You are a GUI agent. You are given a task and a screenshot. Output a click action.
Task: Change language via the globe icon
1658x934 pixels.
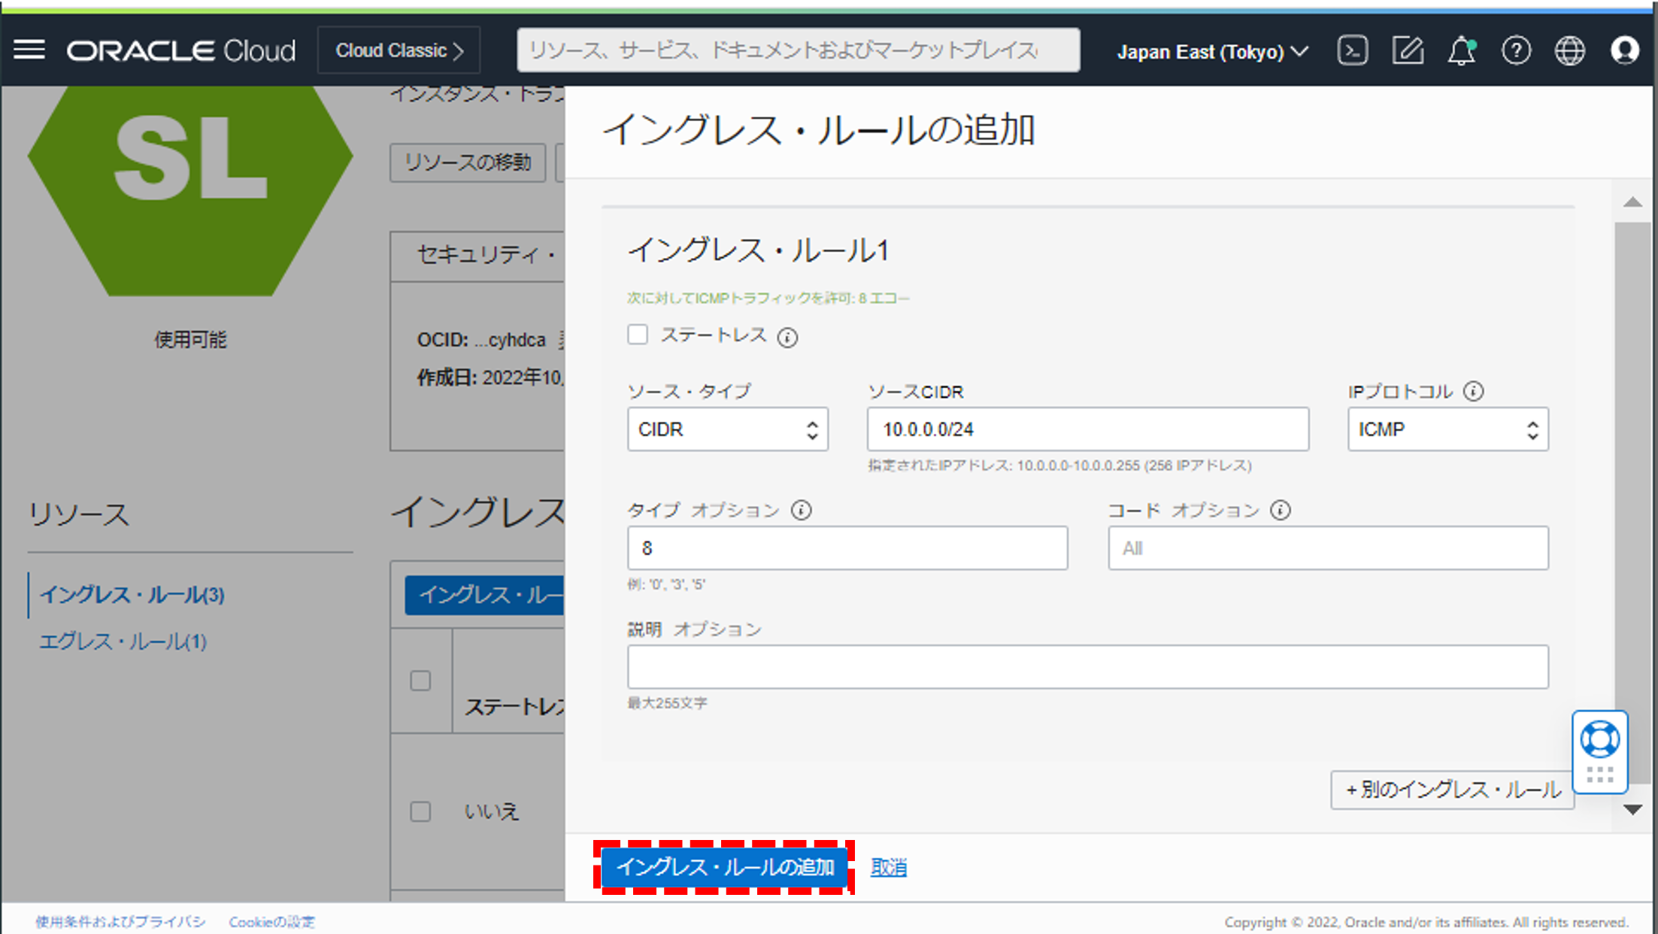click(1570, 50)
